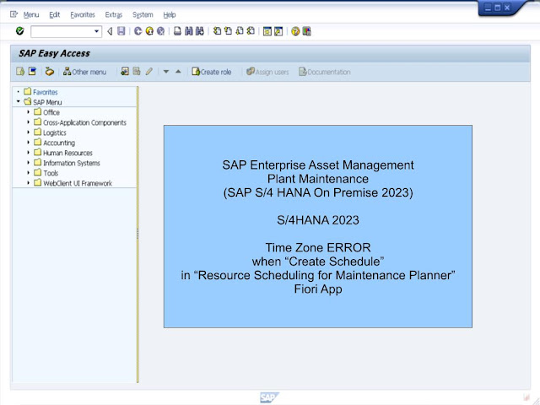
Task: Minimize the SAP window
Action: tap(488, 8)
